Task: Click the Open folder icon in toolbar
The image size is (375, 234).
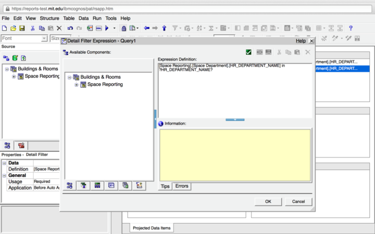Action: 14,28
